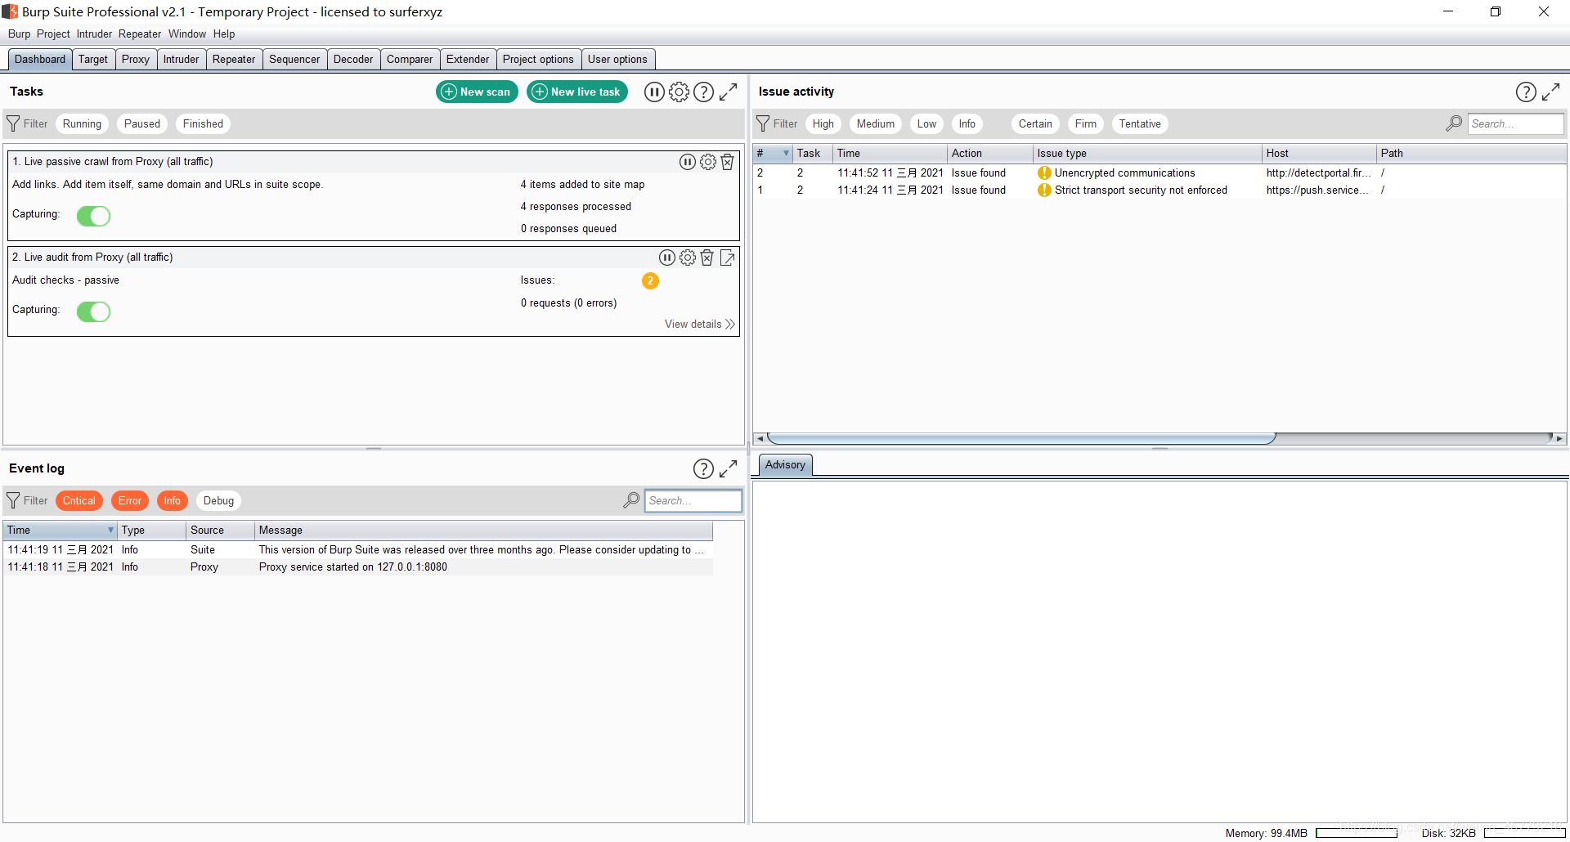Click the Issue activity search magnifier icon
Image resolution: width=1570 pixels, height=842 pixels.
(1454, 123)
